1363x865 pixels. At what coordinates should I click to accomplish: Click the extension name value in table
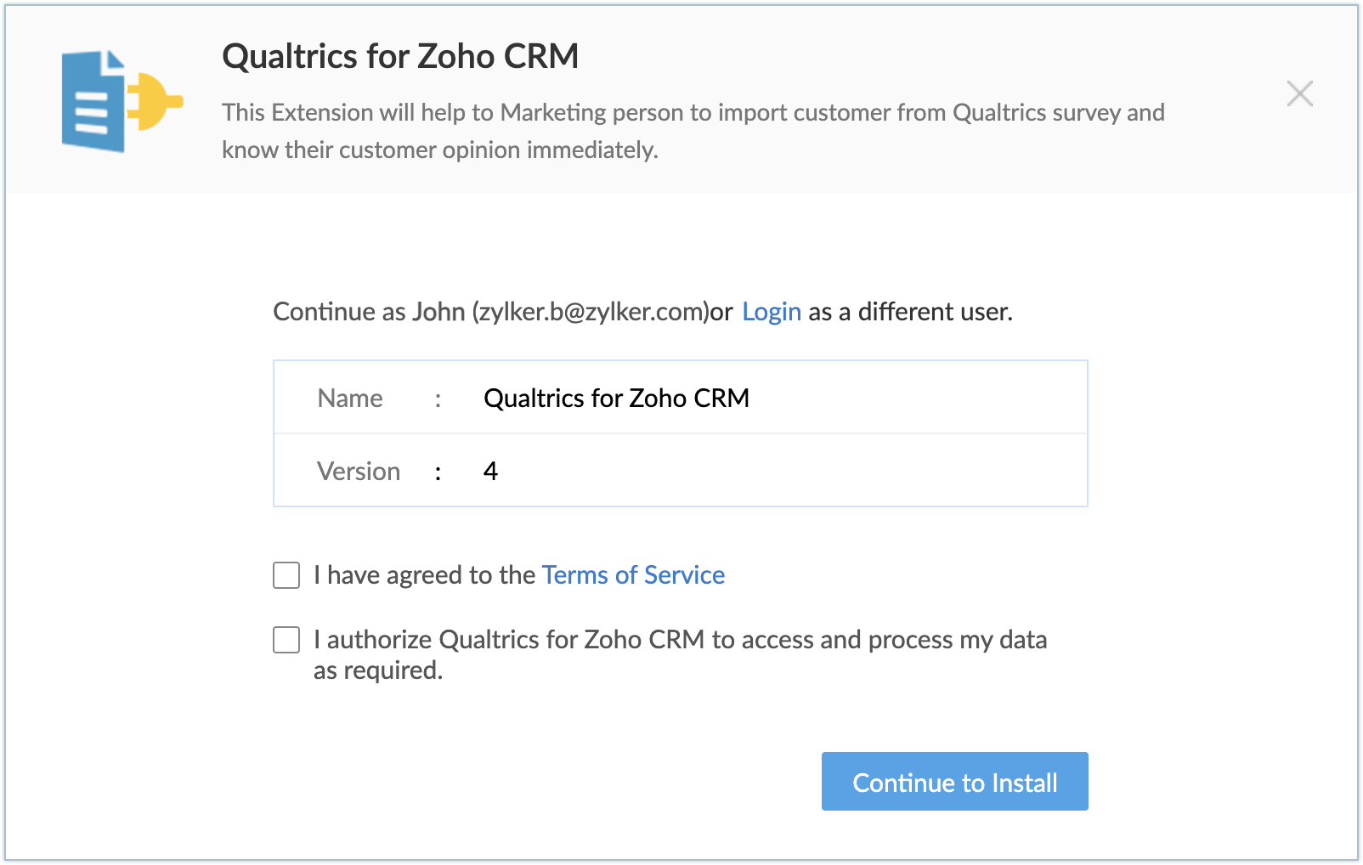[x=616, y=399]
